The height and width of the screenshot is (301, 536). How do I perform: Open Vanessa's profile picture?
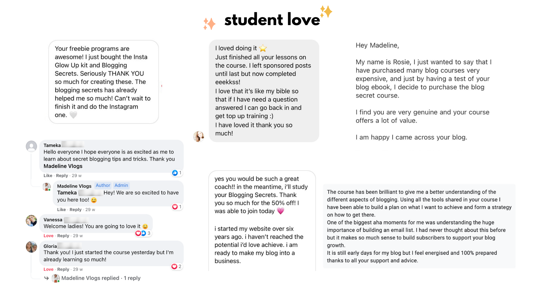pyautogui.click(x=31, y=220)
